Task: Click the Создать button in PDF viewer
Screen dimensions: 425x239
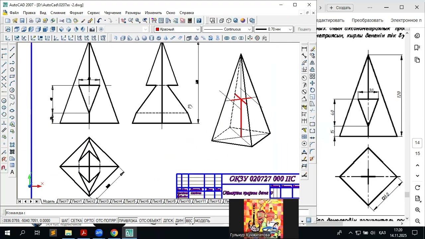Action: coord(340,7)
